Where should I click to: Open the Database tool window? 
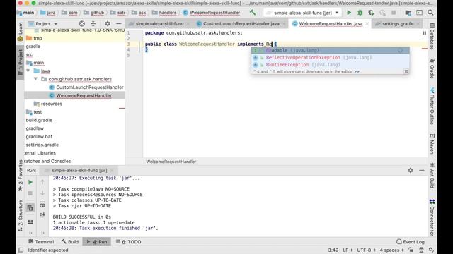[432, 37]
